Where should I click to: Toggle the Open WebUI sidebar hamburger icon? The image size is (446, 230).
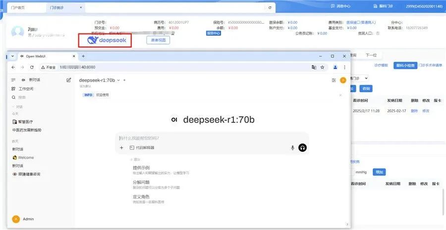tap(13, 80)
